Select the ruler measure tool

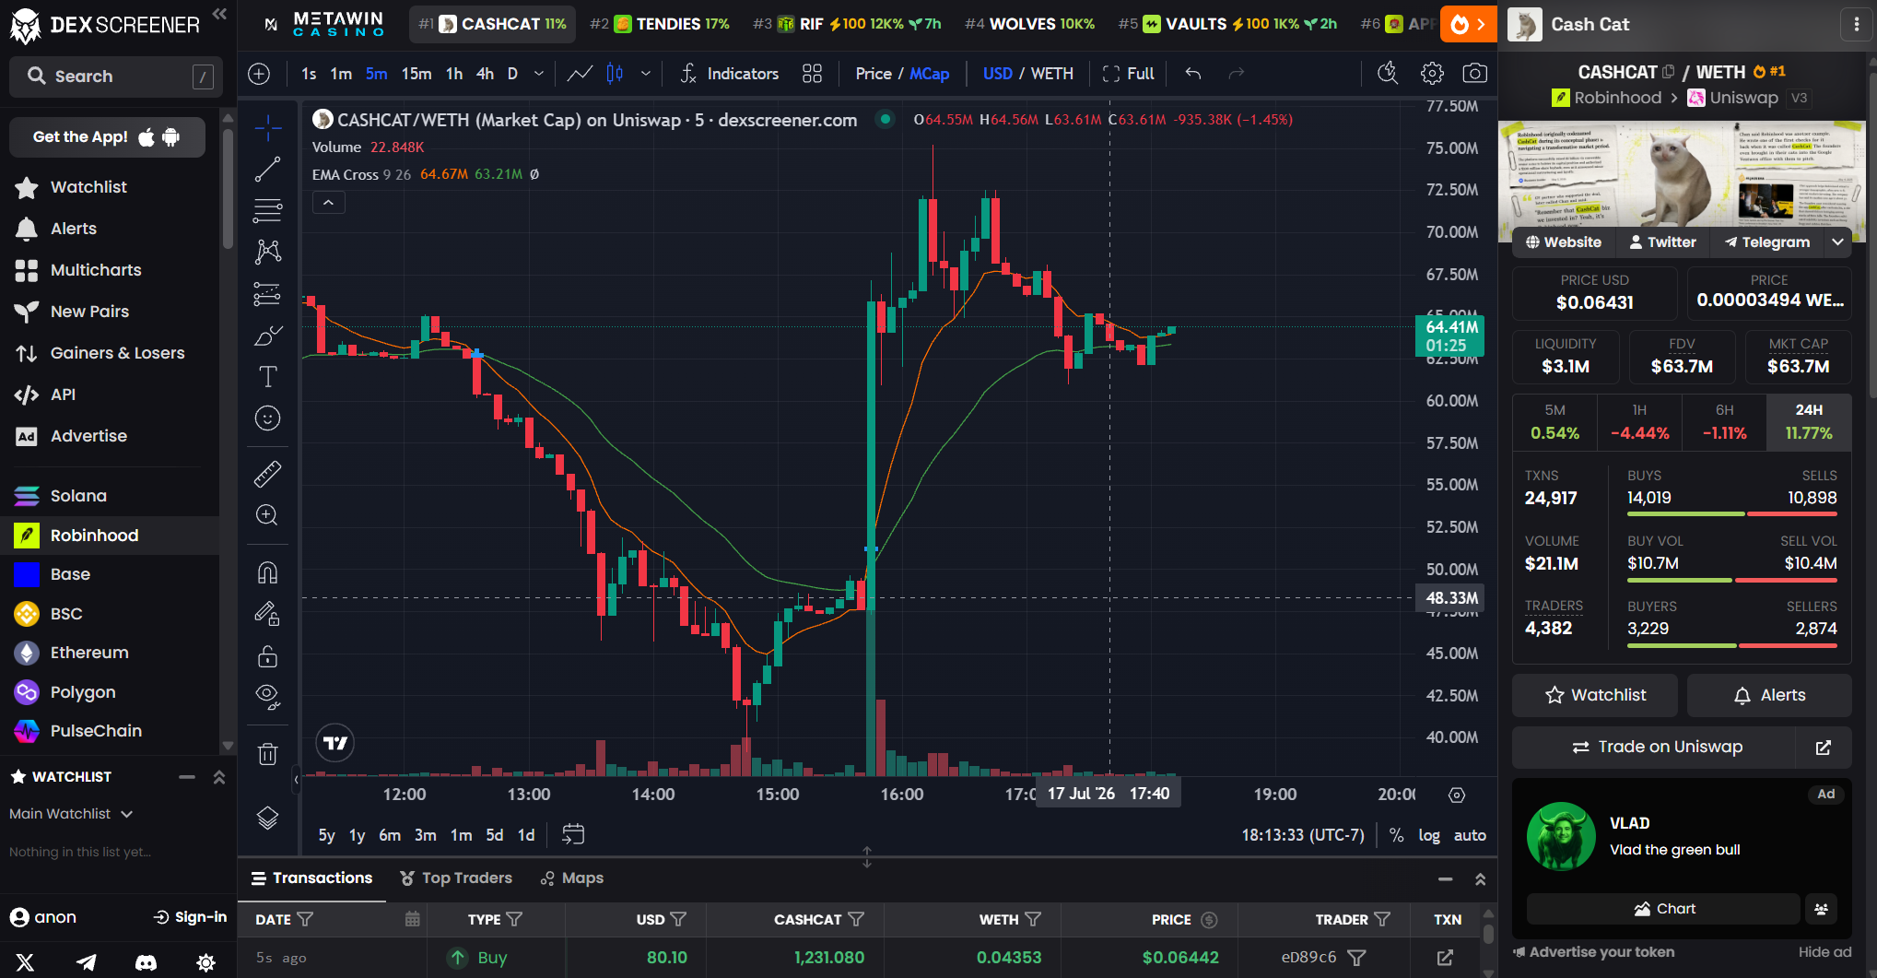268,474
